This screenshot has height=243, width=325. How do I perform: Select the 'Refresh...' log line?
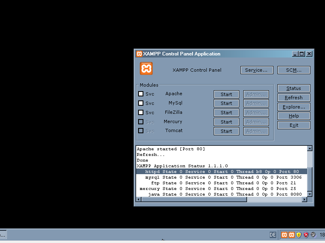pos(151,155)
